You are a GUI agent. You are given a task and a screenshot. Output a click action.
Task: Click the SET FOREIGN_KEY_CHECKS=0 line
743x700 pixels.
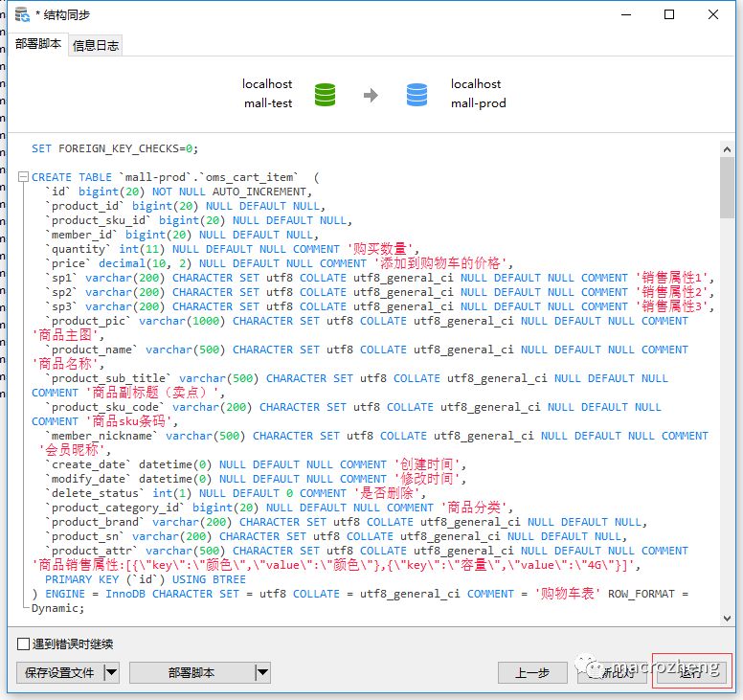click(x=115, y=148)
